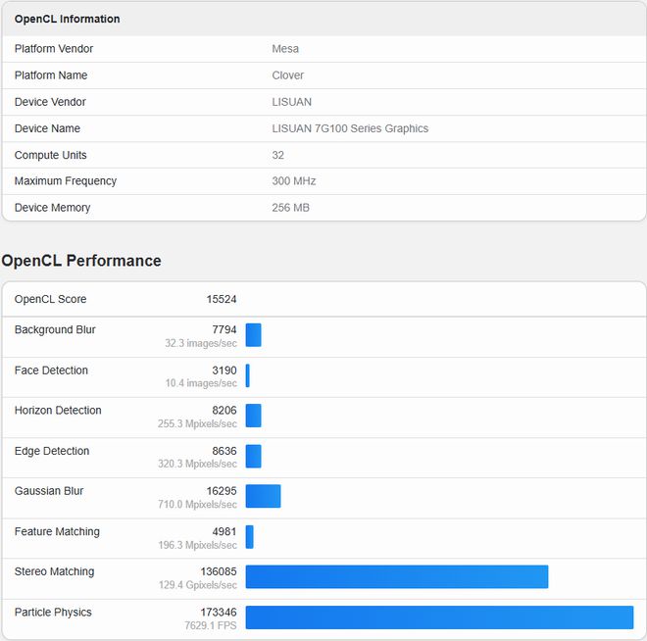Click the Feature Matching score 4981
This screenshot has height=641, width=647.
(x=224, y=531)
